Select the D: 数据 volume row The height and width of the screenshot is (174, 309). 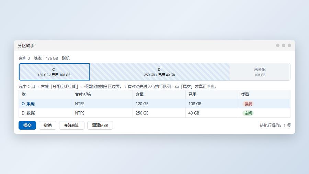[x=154, y=113]
